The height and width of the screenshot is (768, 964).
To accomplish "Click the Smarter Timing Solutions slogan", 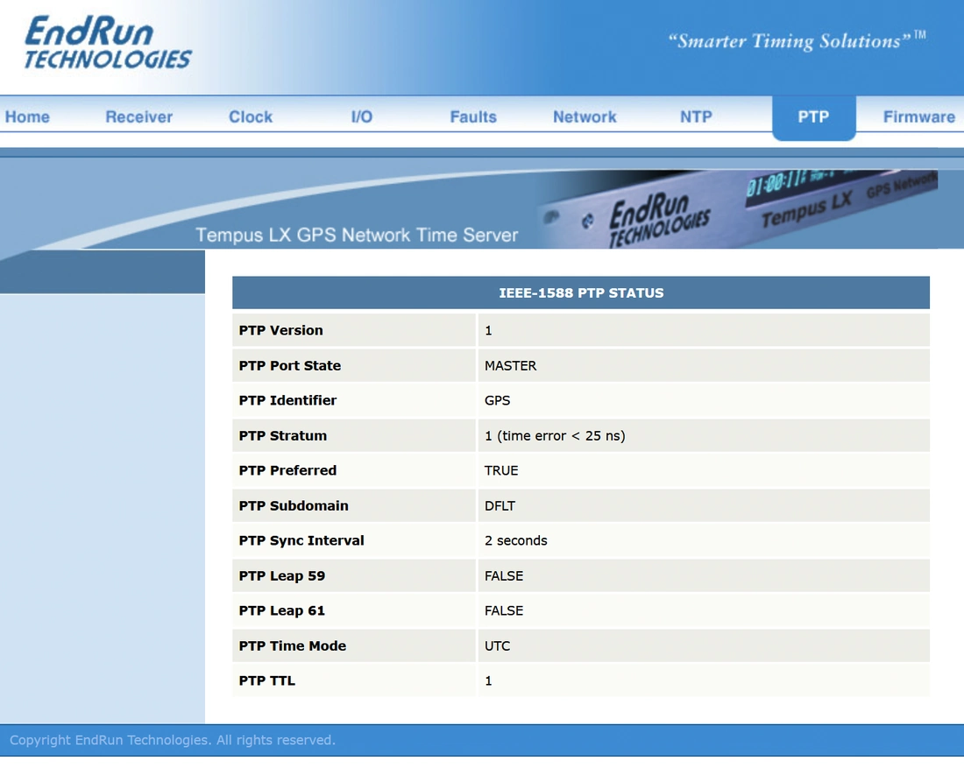I will click(797, 40).
